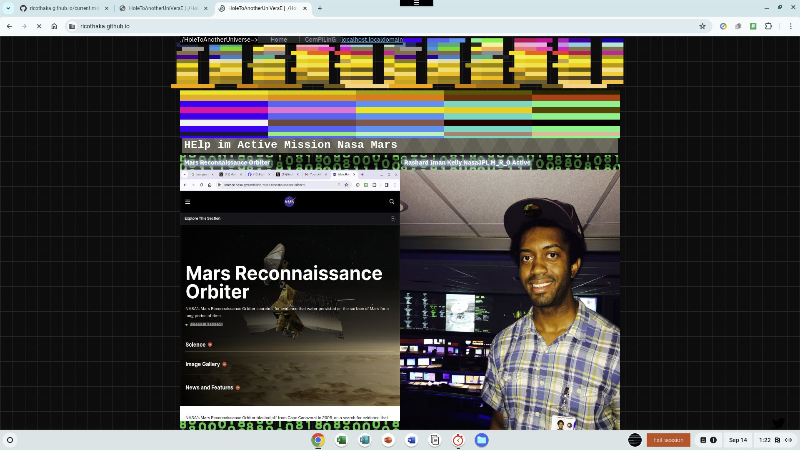This screenshot has width=800, height=450.
Task: Open the ComPiLinG nav item
Action: point(320,40)
